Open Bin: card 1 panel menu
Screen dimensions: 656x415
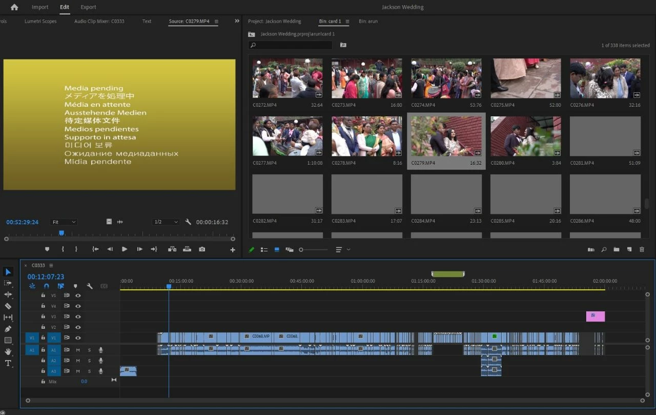pos(347,22)
